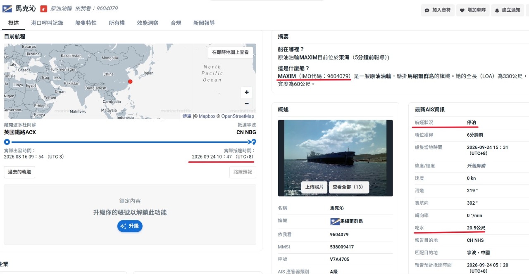Click the speed value 0 kn

[472, 178]
